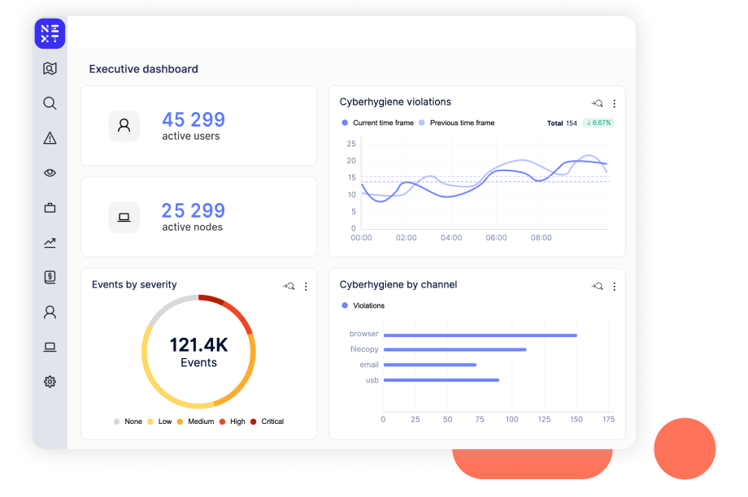Toggle High severity in the legend
Viewport: 748px width, 497px height.
(x=233, y=421)
